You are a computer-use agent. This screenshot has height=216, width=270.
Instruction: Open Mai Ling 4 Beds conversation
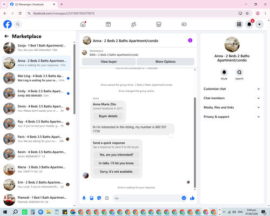(37, 78)
